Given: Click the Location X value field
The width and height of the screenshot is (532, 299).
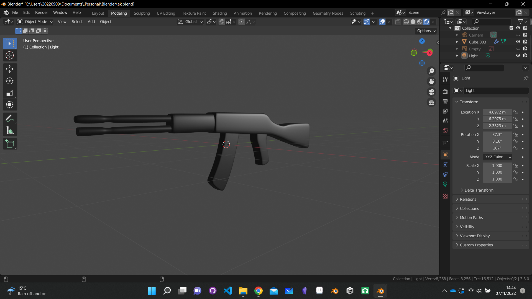Looking at the screenshot, I should (497, 112).
